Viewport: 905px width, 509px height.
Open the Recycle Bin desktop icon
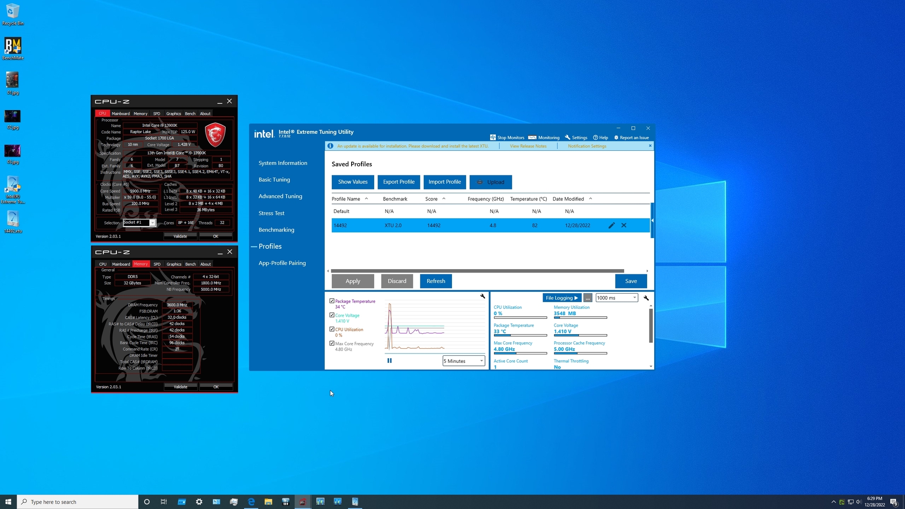[13, 14]
